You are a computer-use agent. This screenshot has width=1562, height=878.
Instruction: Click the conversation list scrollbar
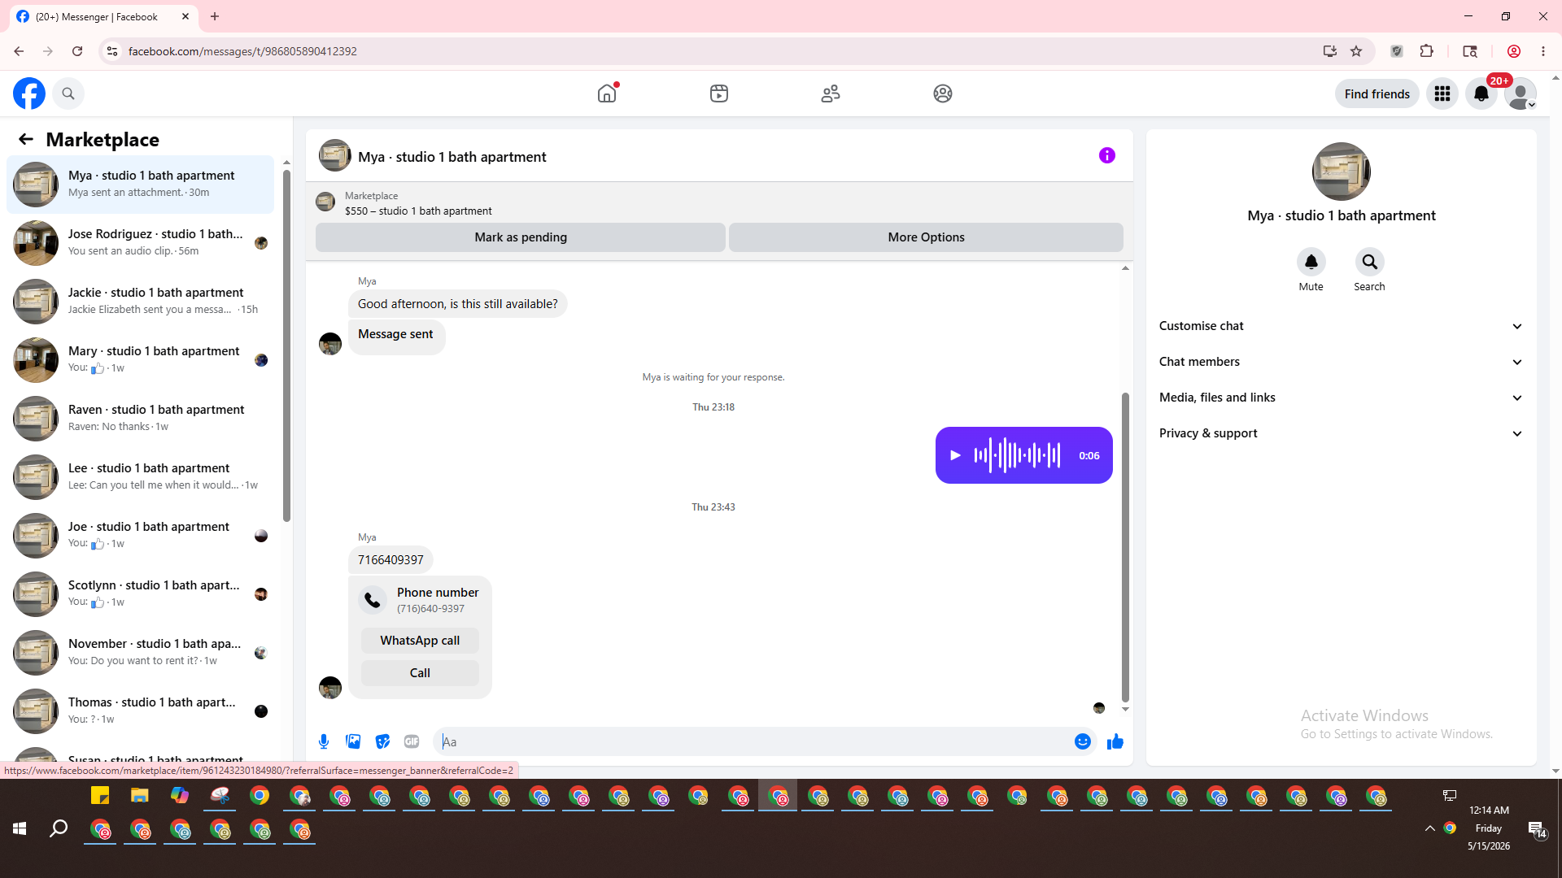click(x=286, y=346)
